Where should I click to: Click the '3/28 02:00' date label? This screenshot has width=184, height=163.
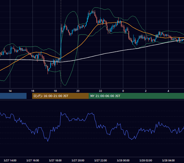pos(146,160)
